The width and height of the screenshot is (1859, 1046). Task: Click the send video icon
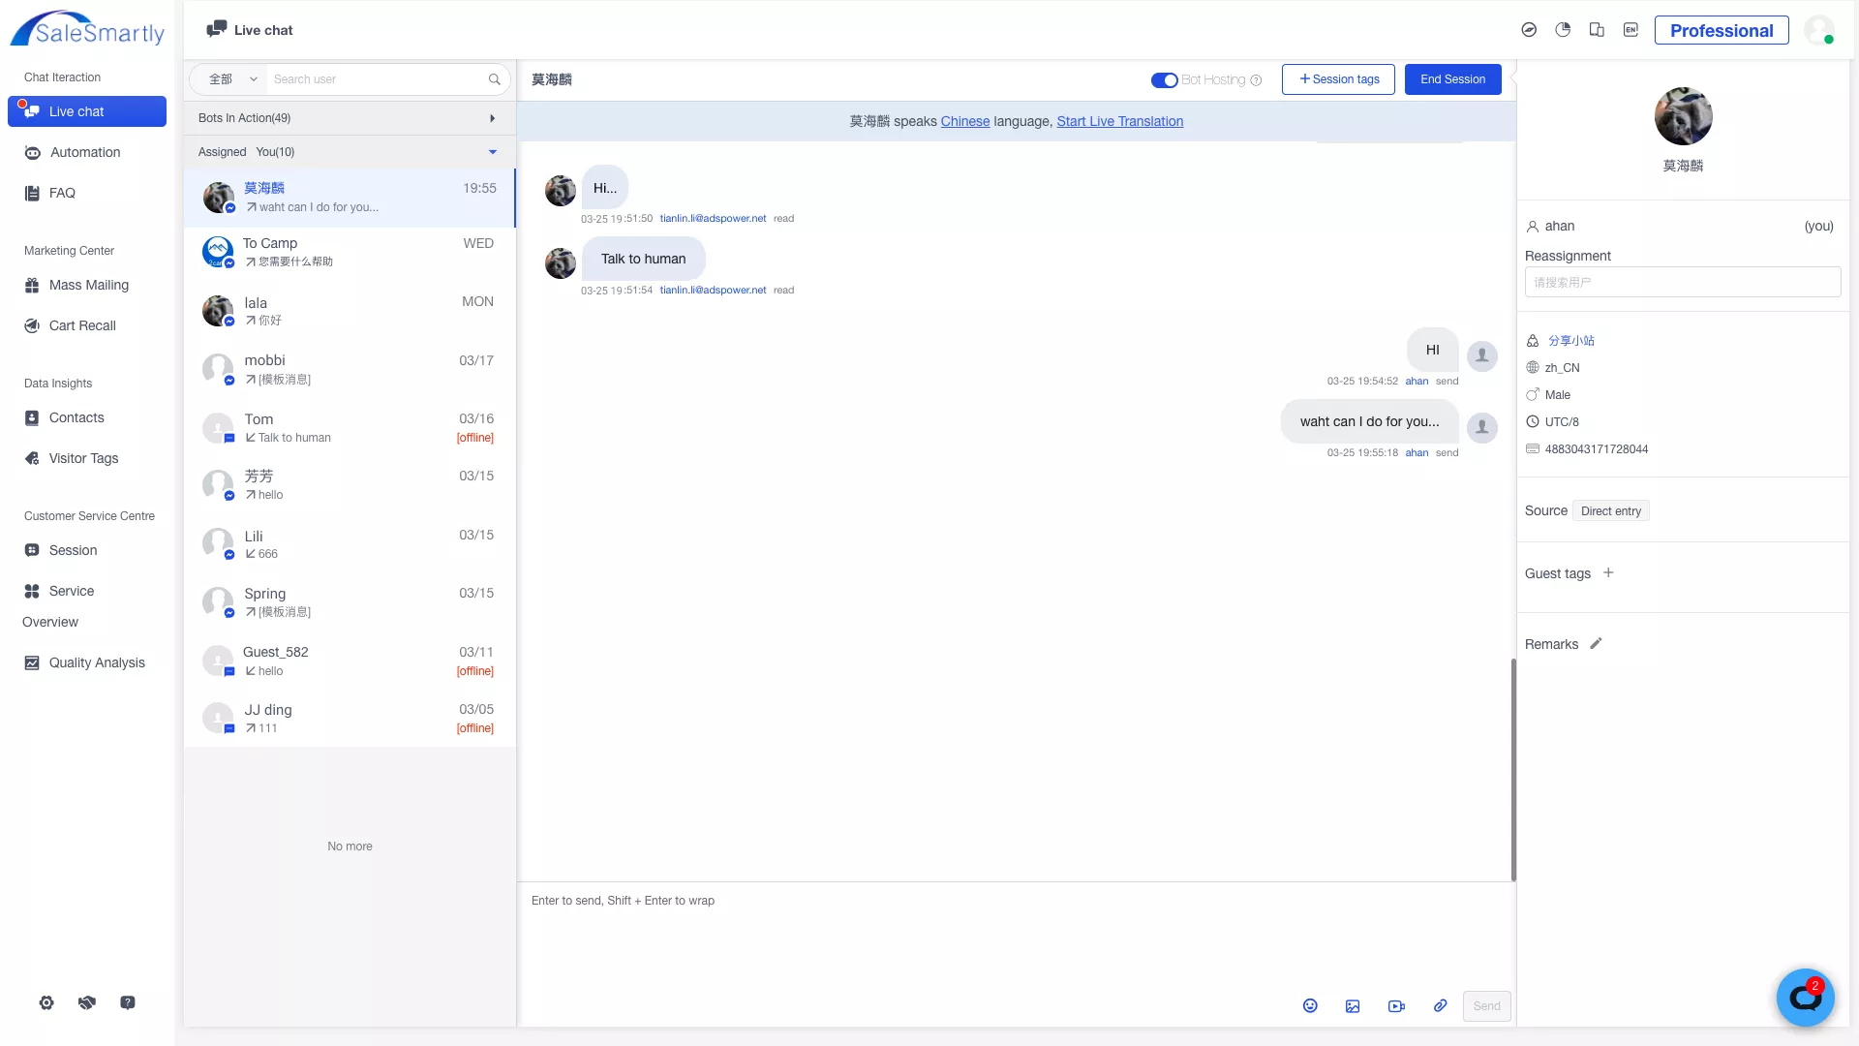1396,1006
